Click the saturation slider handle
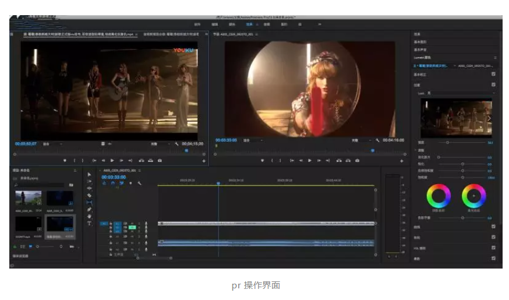Image resolution: width=509 pixels, height=300 pixels. [x=462, y=177]
